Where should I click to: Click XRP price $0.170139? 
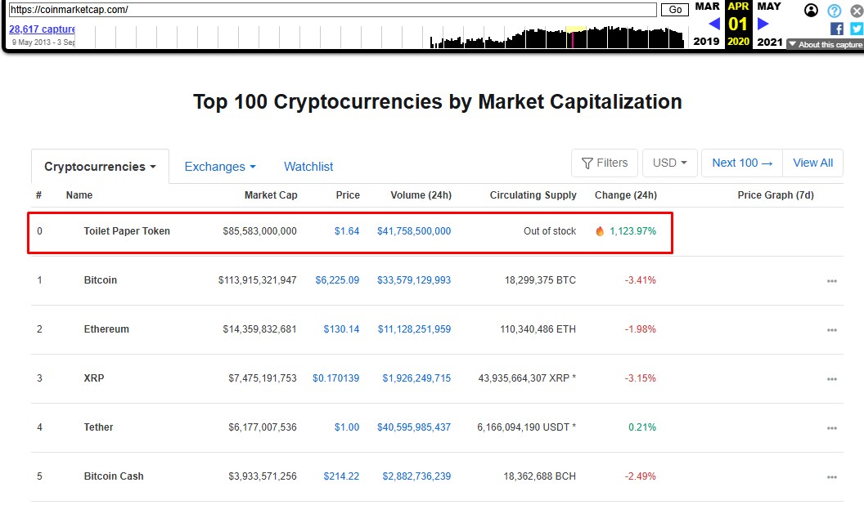point(335,378)
